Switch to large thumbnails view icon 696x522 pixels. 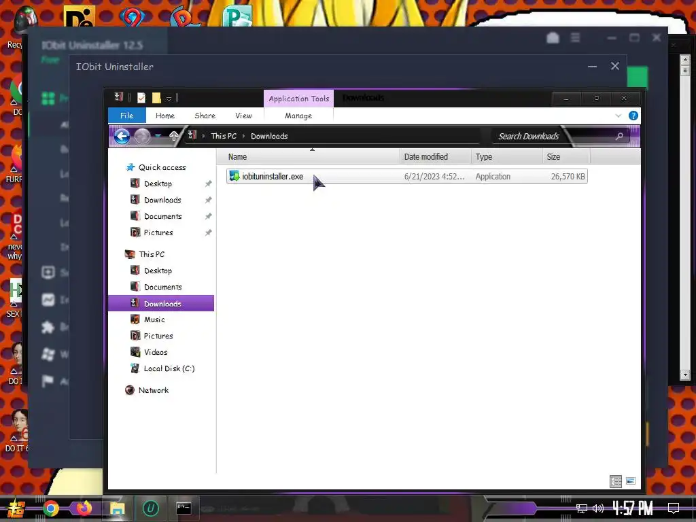[630, 481]
